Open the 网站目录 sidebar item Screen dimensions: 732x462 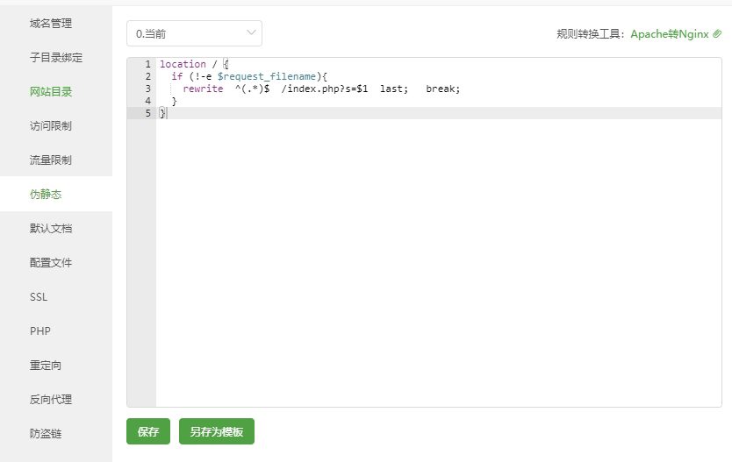(50, 92)
